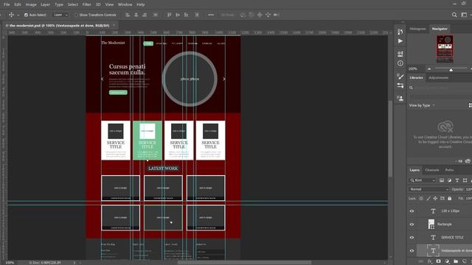Create a new group folder icon
This screenshot has height=265, width=472.
(x=456, y=261)
